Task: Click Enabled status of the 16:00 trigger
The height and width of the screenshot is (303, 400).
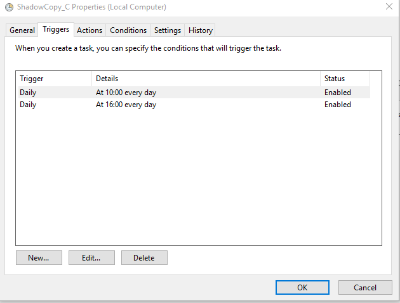Action: [337, 105]
